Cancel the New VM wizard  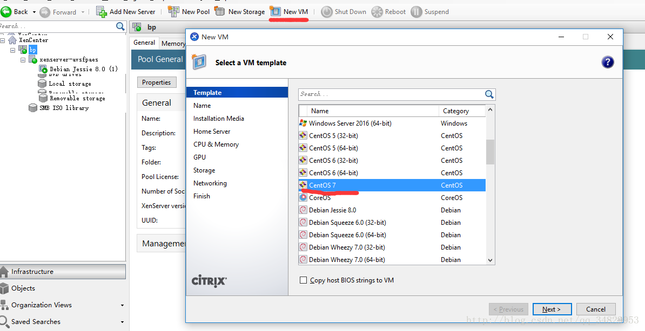595,309
